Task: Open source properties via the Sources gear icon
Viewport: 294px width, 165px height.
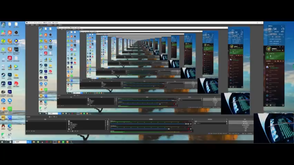Action: 72,131
